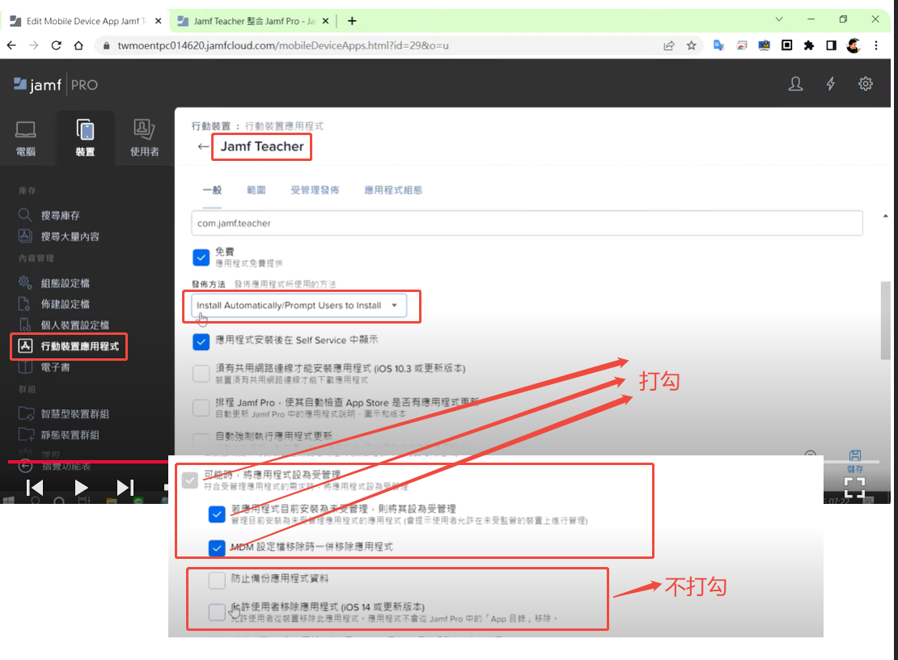Open Jamf Pro notifications lightning icon

click(830, 84)
